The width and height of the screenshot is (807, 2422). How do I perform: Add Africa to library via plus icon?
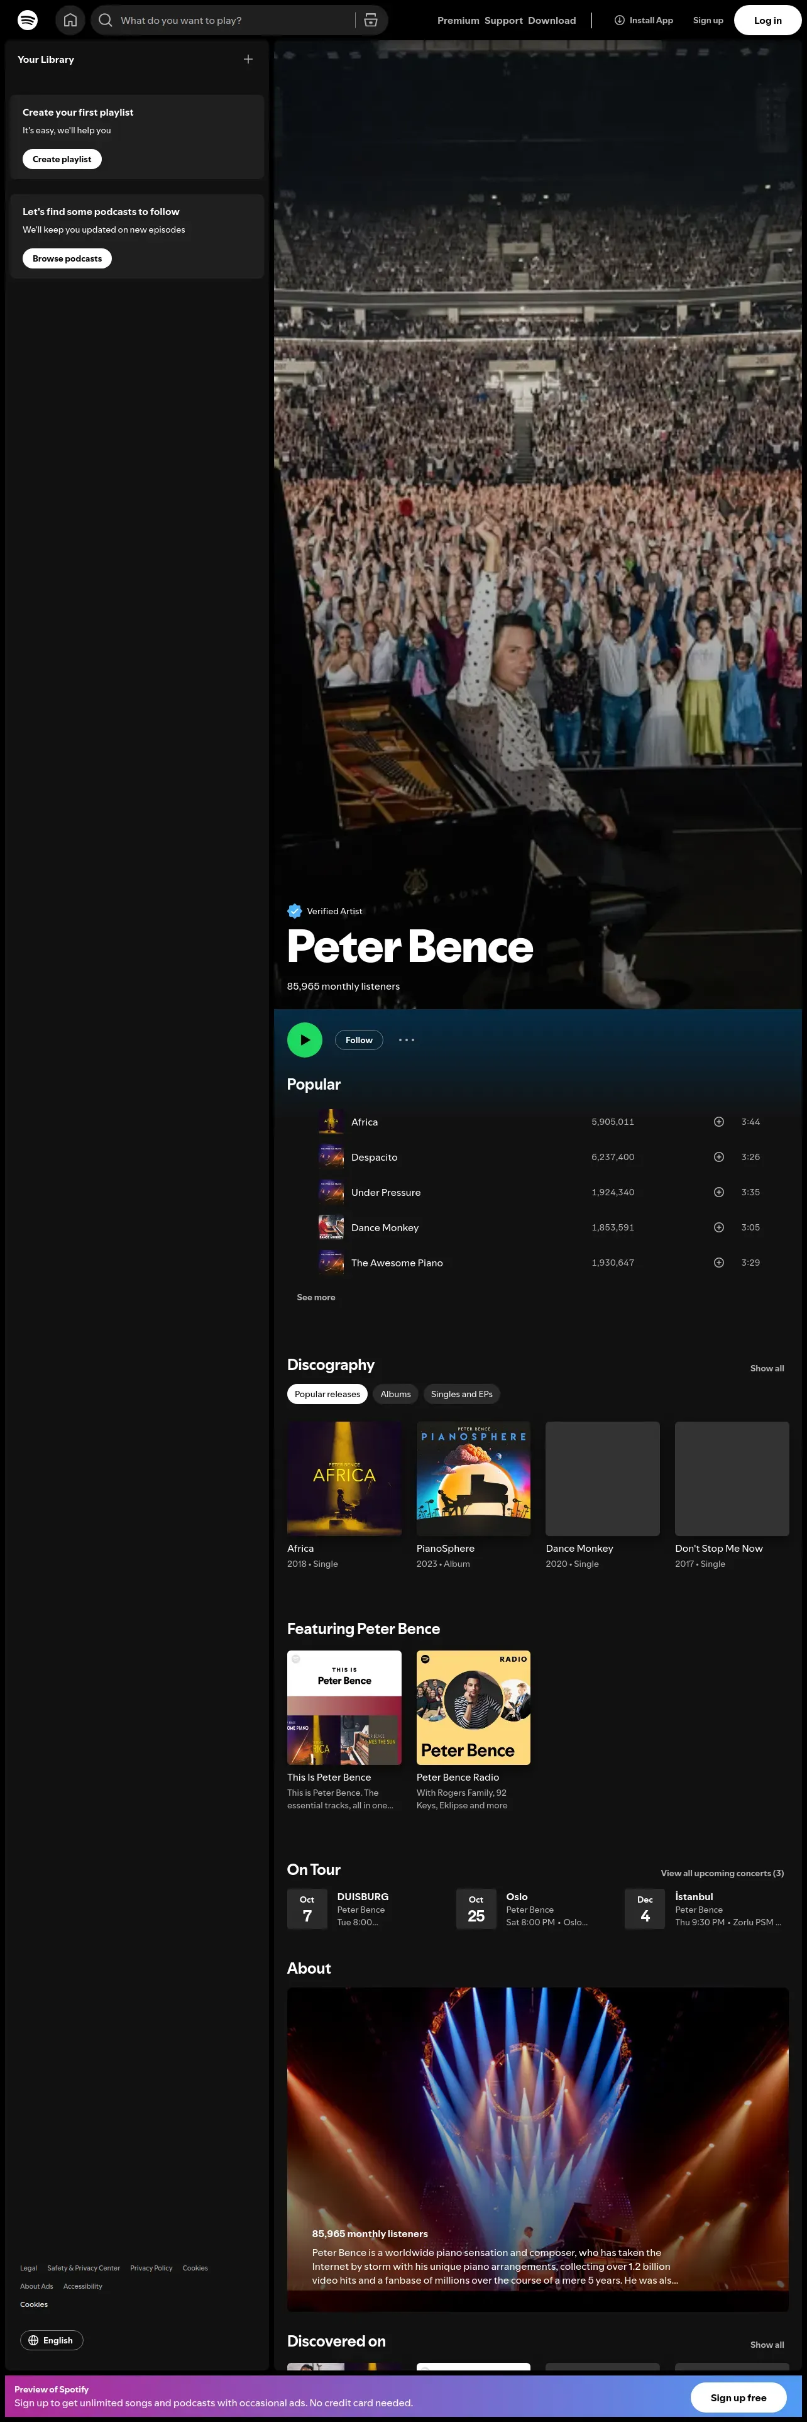(x=718, y=1122)
